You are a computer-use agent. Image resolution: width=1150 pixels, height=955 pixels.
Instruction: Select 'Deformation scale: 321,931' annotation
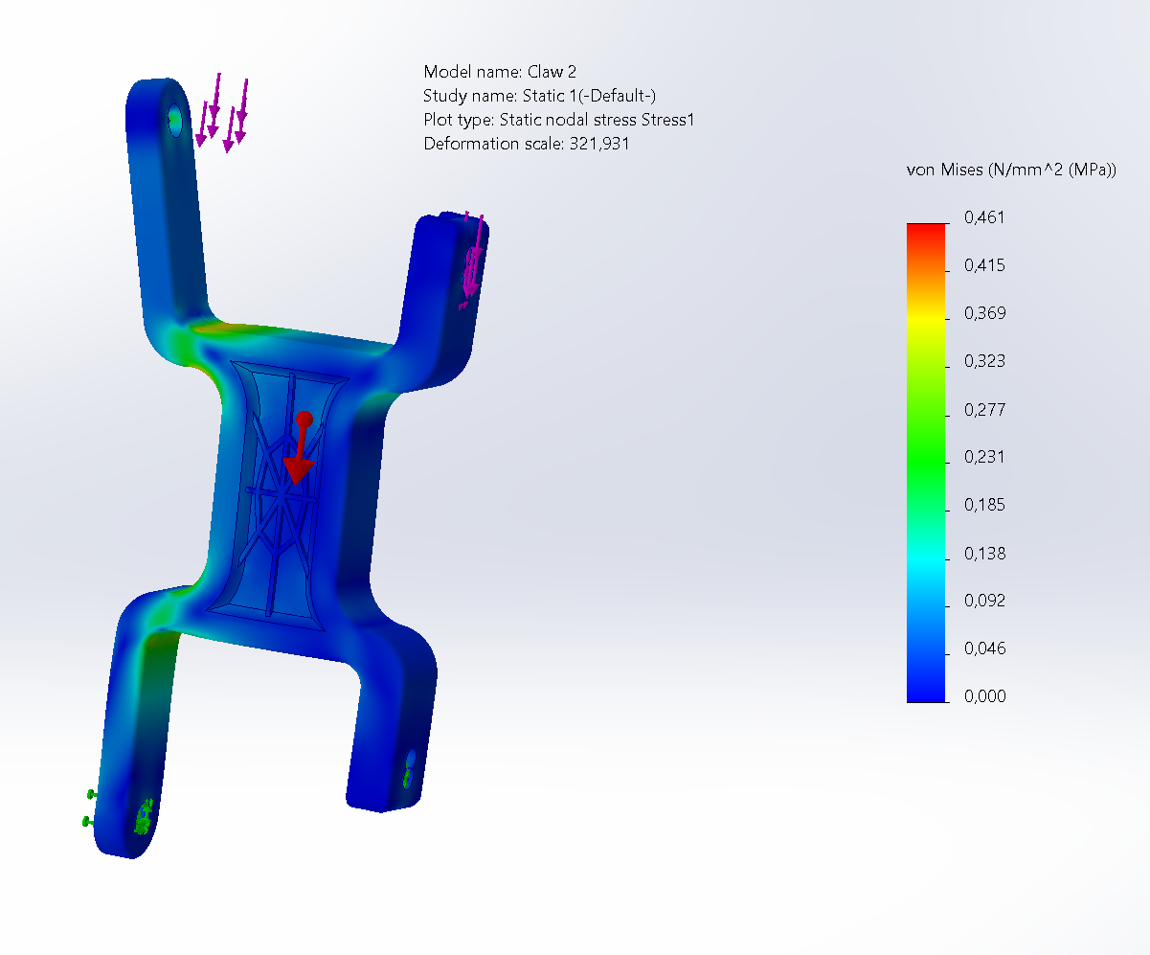(x=527, y=144)
